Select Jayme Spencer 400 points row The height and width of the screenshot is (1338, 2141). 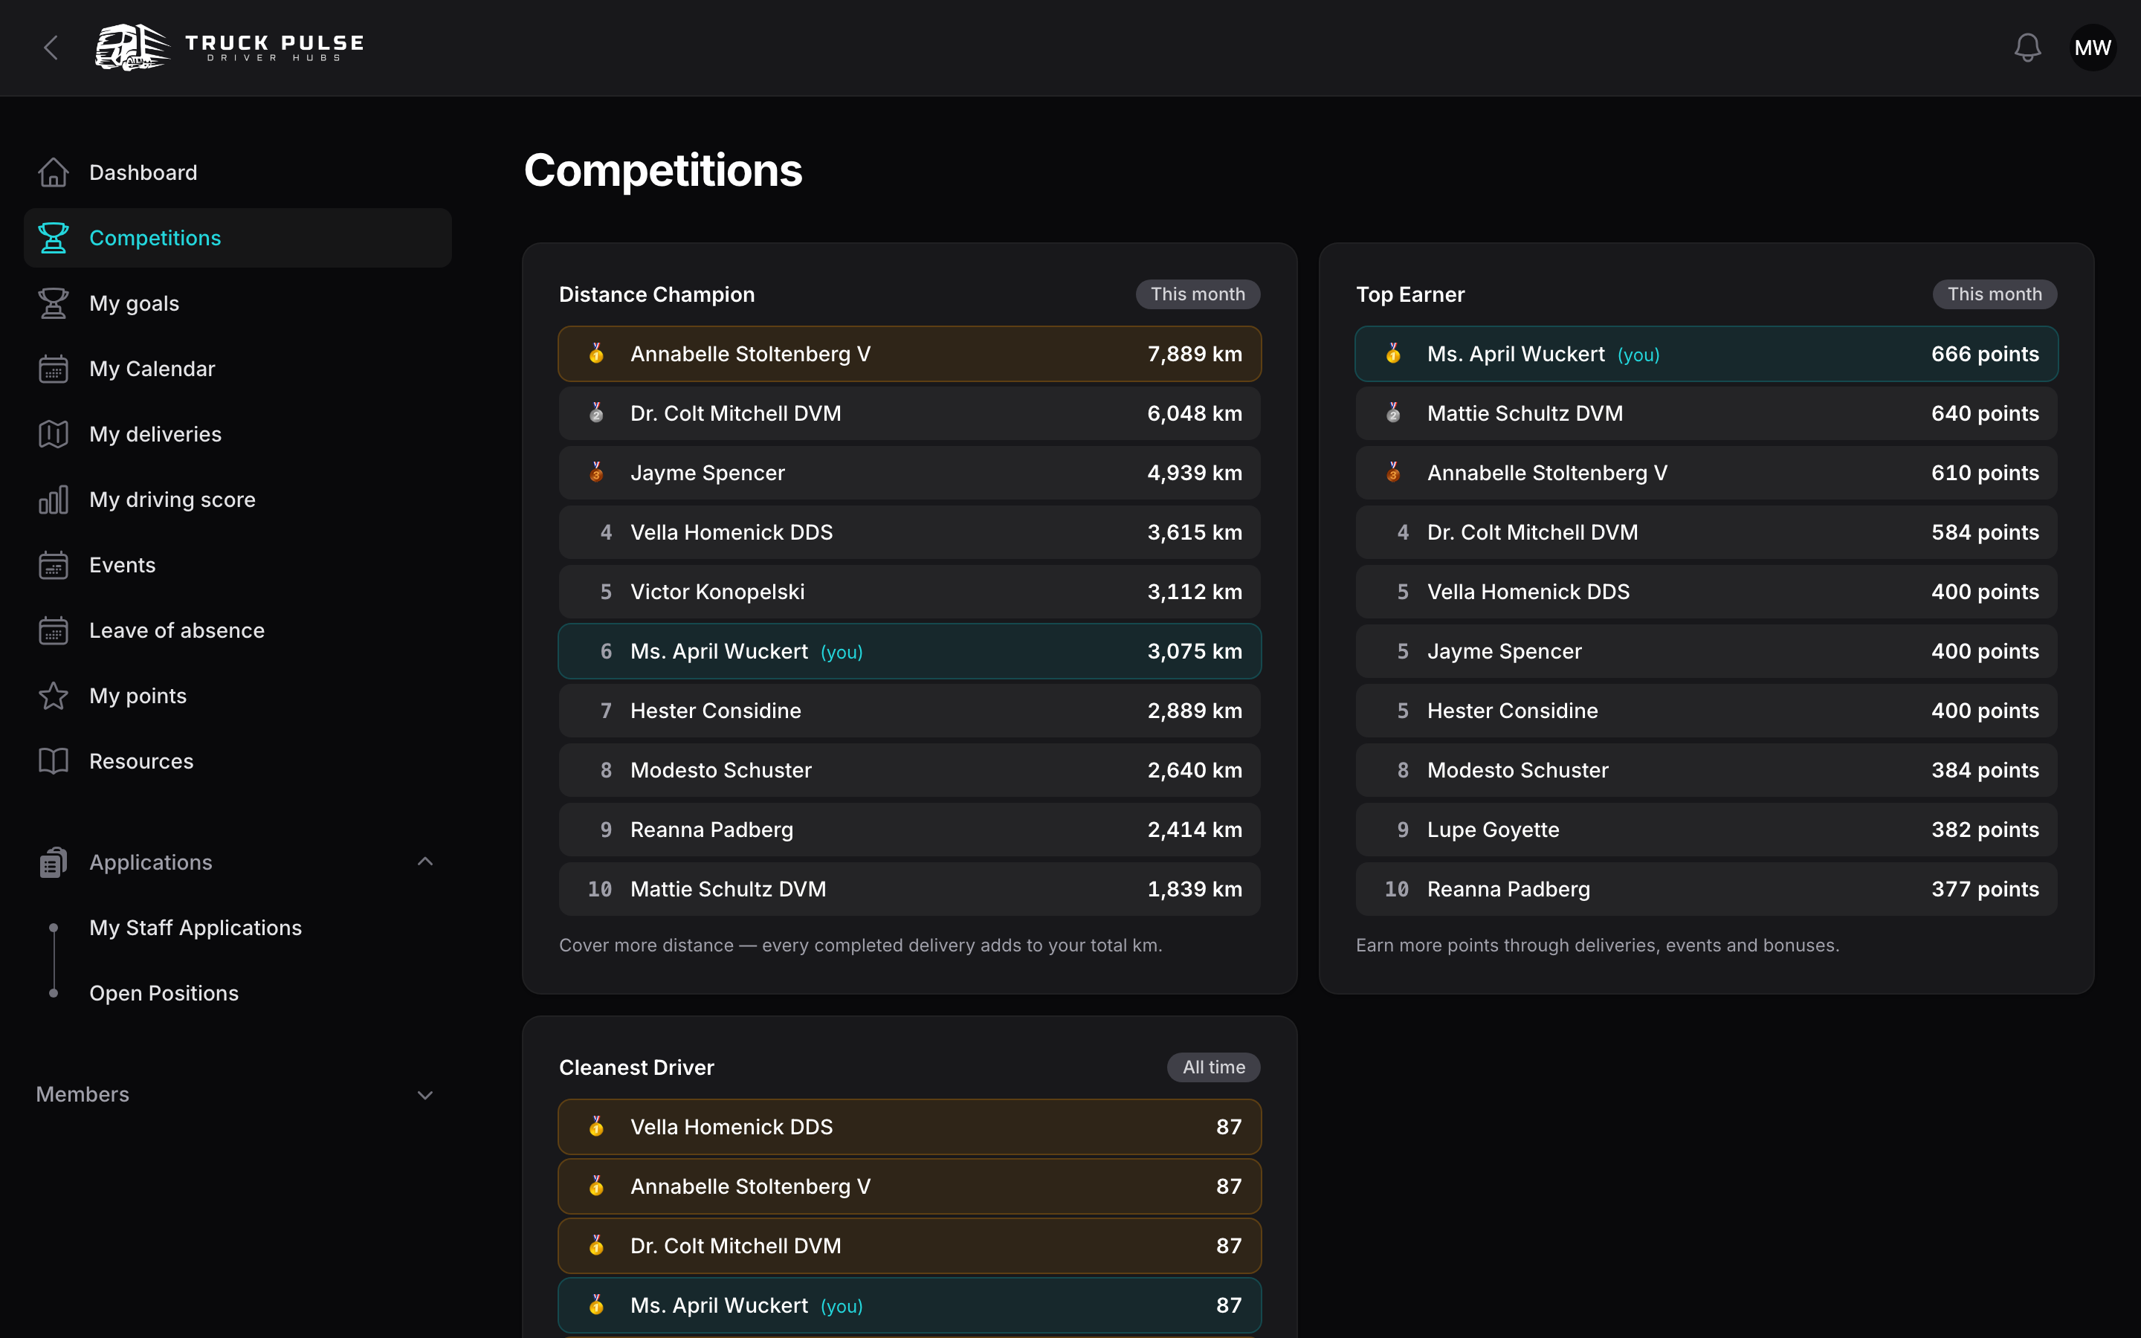[1707, 651]
